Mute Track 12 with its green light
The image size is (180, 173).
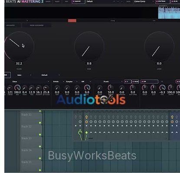click(40, 135)
